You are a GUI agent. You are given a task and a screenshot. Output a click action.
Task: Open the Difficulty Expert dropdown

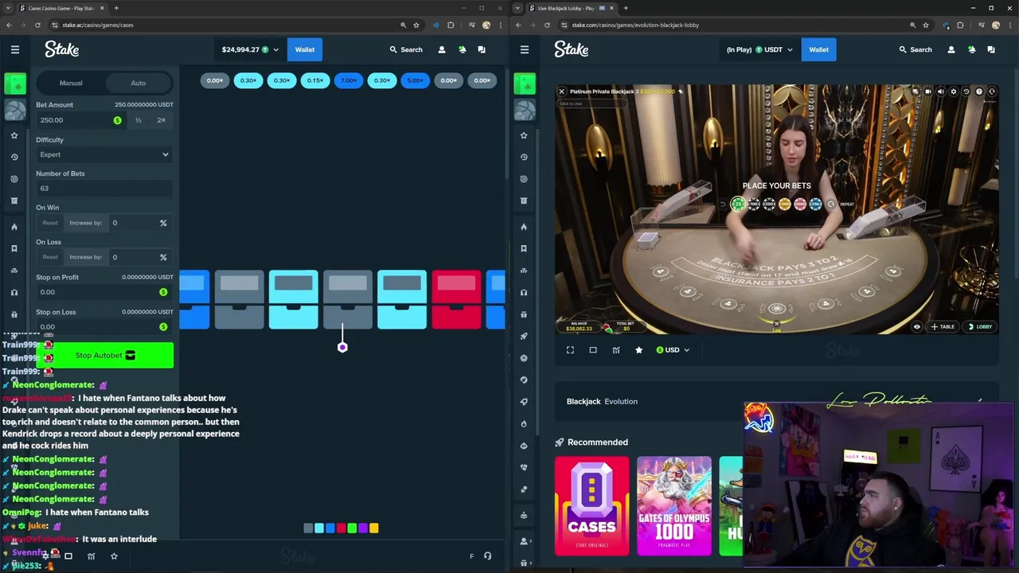[x=104, y=154]
